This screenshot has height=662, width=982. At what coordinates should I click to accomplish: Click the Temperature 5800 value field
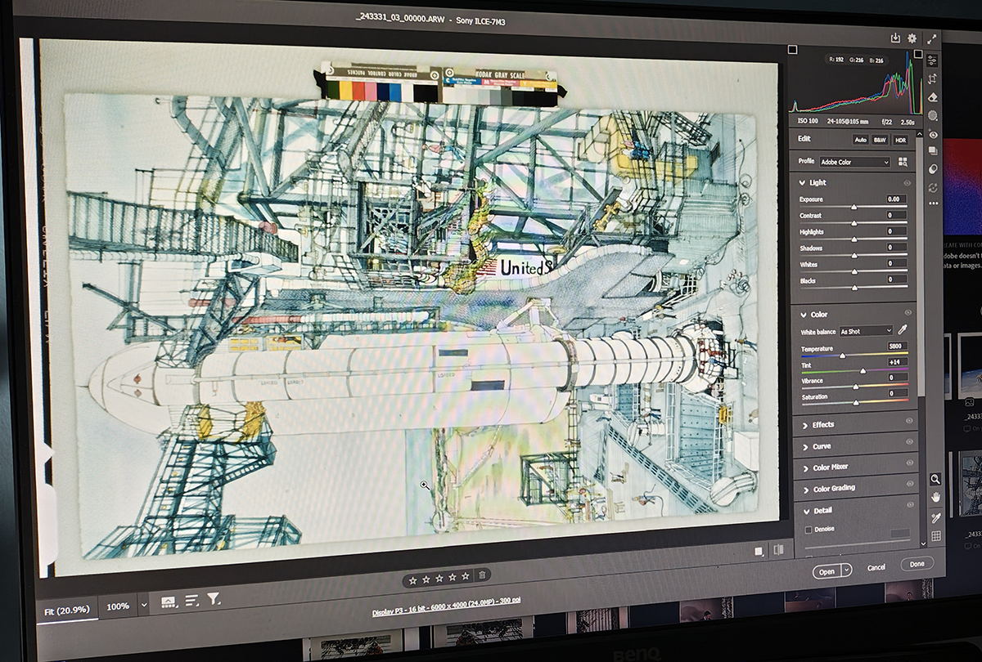tap(897, 347)
